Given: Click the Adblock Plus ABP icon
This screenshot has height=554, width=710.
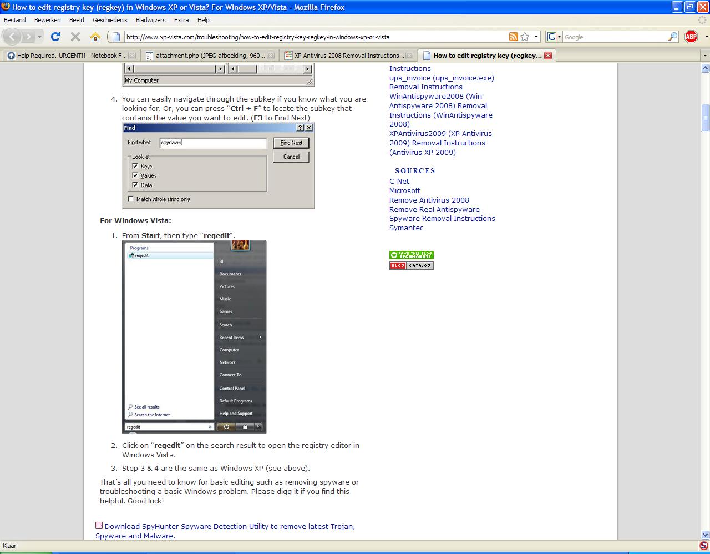Looking at the screenshot, I should (691, 37).
